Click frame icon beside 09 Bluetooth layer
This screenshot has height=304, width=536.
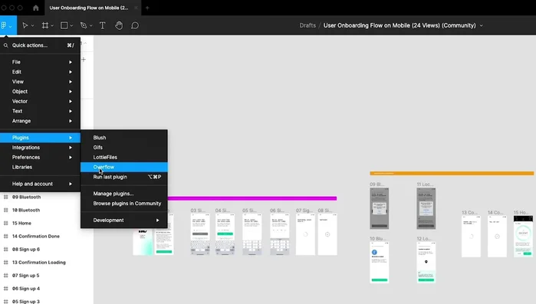point(6,197)
